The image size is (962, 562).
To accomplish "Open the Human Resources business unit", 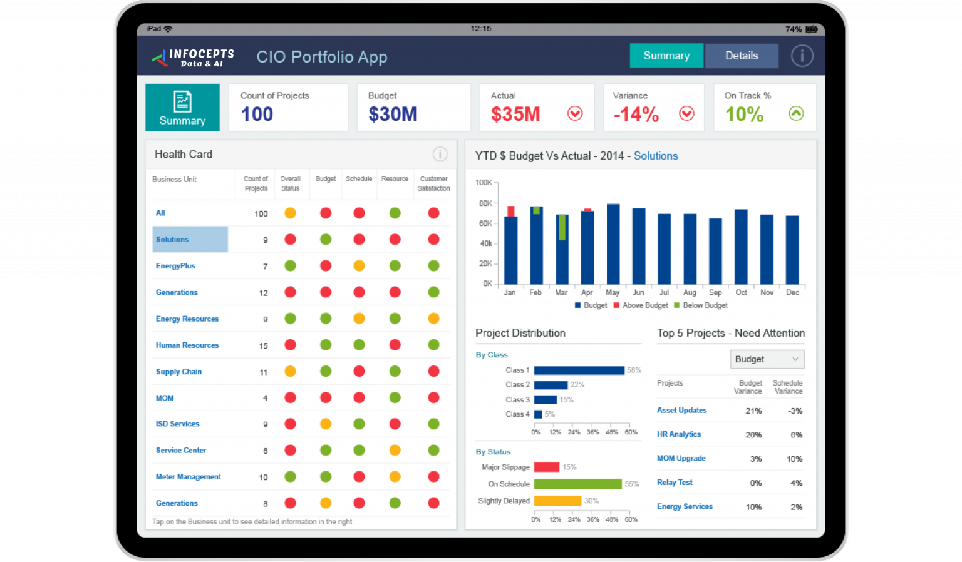I will tap(187, 345).
